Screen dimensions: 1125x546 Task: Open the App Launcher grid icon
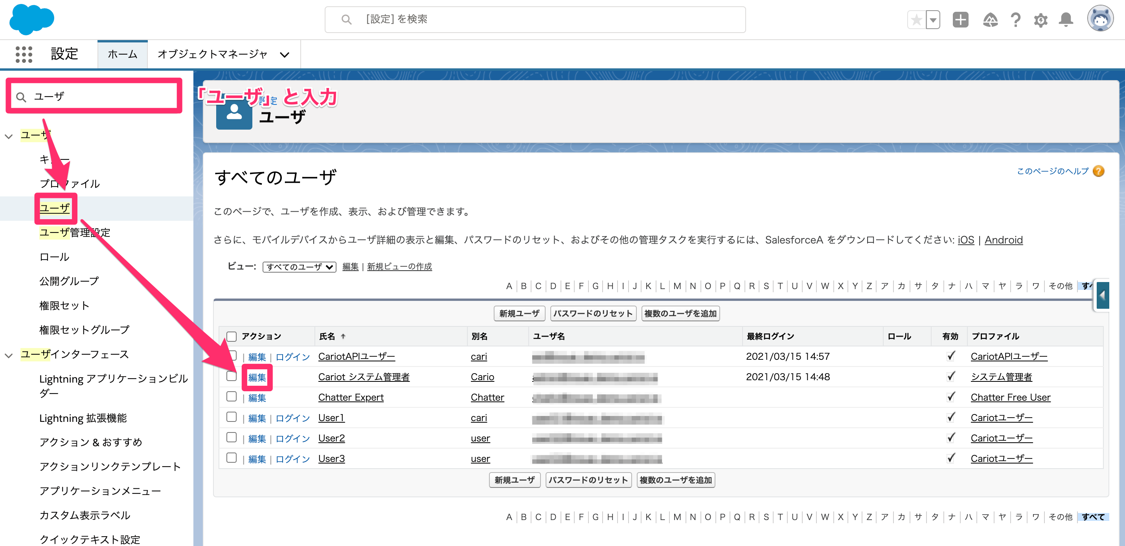point(24,55)
